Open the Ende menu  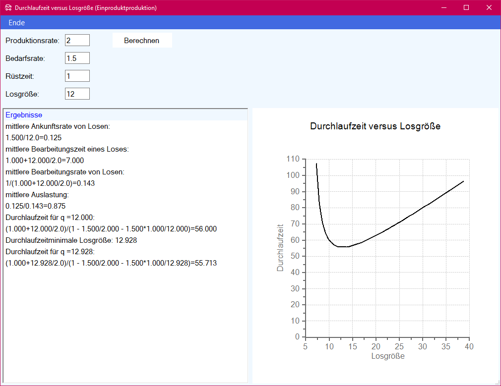[16, 23]
